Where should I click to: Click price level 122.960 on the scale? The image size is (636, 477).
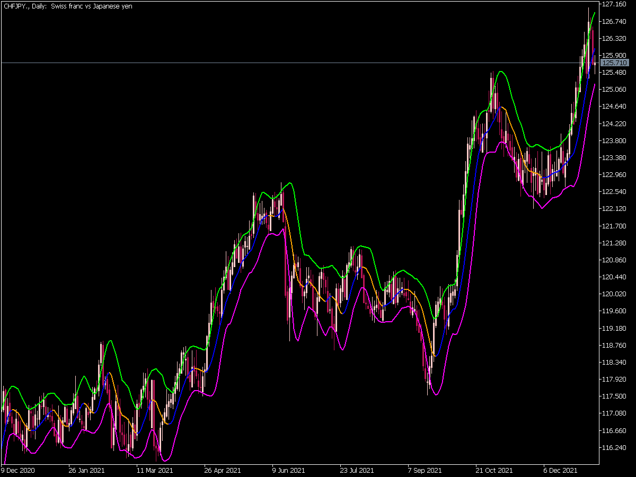(x=615, y=175)
